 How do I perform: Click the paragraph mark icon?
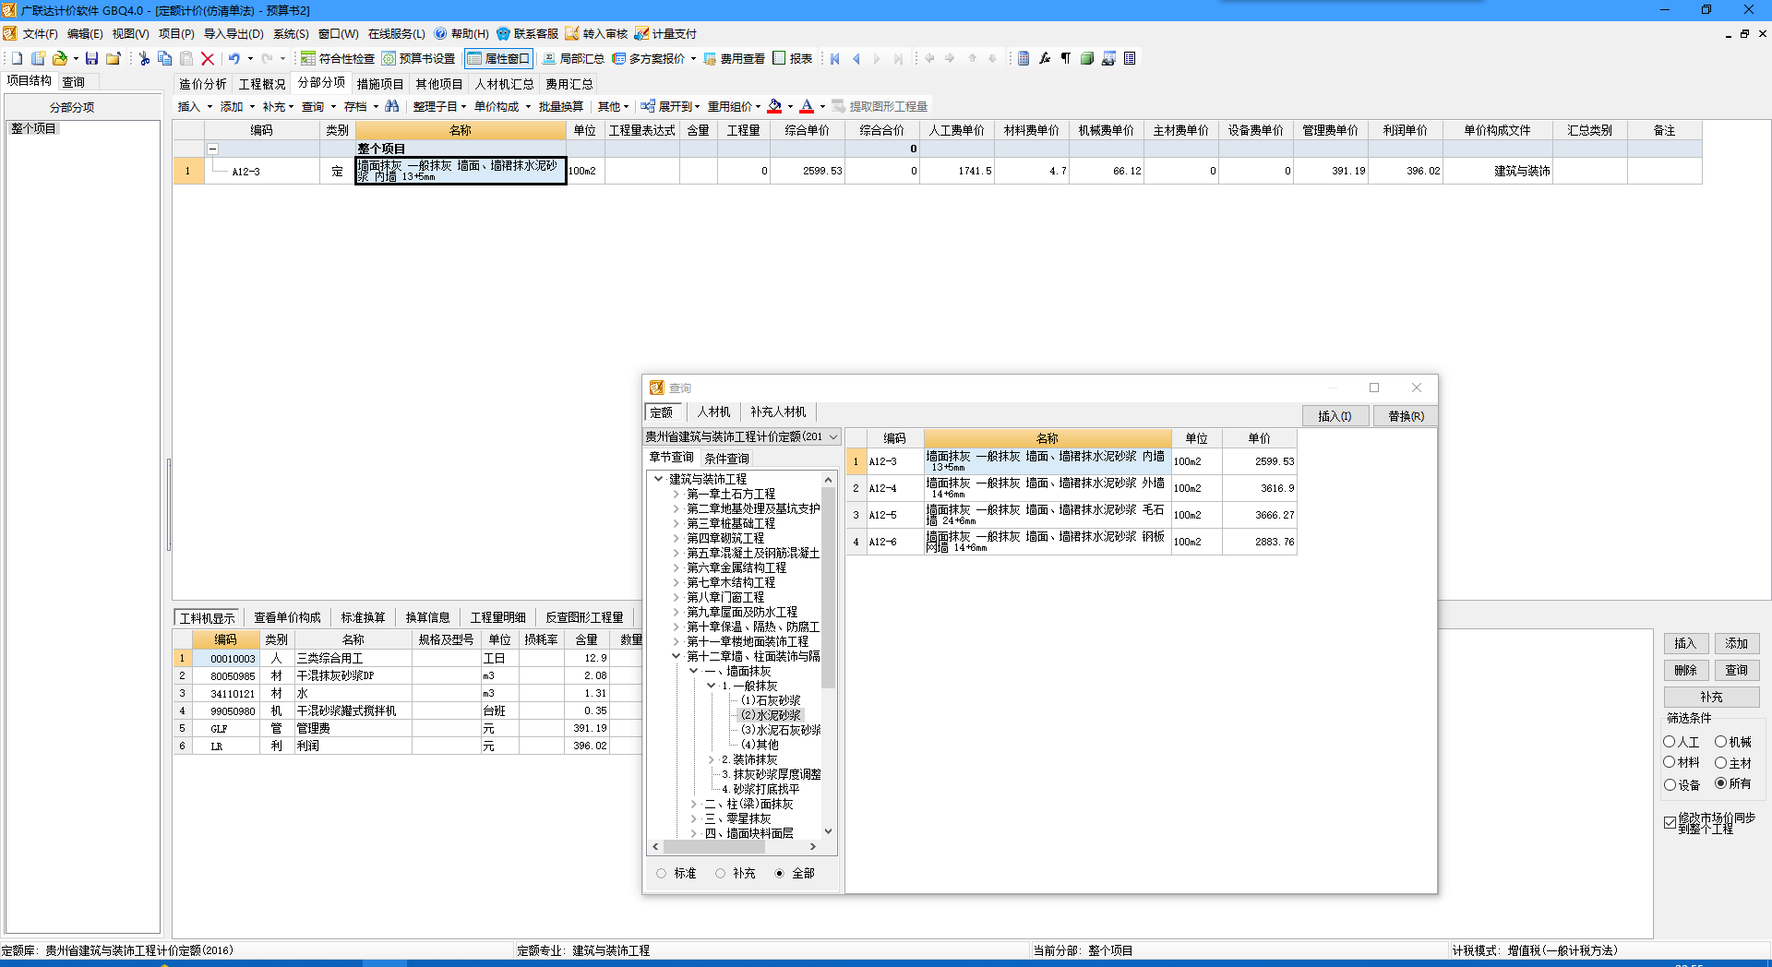click(1066, 59)
